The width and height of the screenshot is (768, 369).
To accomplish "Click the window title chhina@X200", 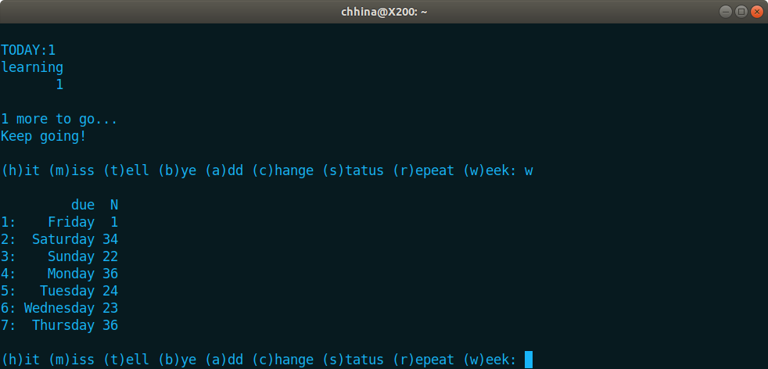I will point(384,11).
